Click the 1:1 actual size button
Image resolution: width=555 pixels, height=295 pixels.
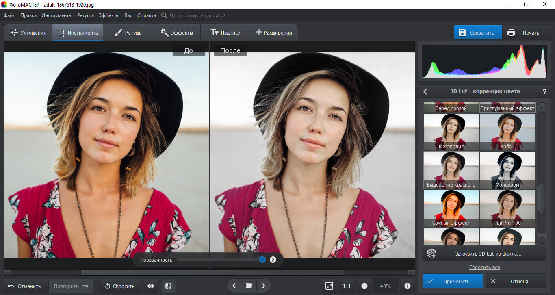(347, 286)
